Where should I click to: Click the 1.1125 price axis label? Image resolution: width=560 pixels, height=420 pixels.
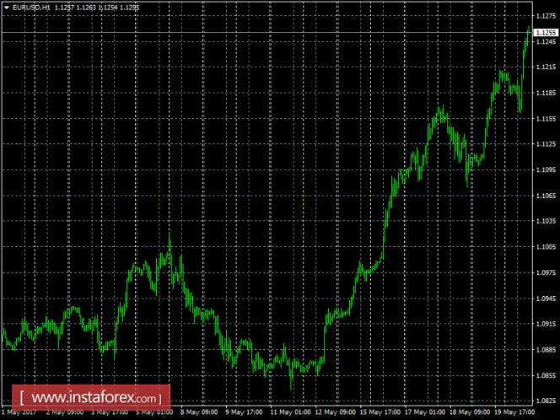(x=546, y=144)
